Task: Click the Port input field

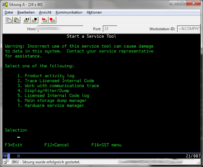Action: point(110,29)
